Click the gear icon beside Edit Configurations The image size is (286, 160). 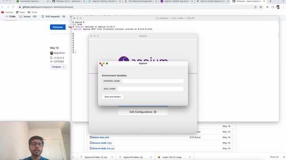(155, 112)
